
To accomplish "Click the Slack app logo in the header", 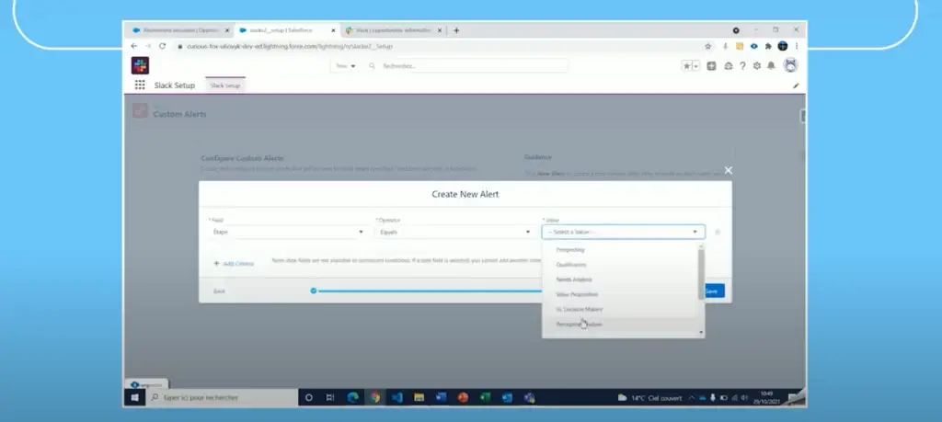I will [140, 65].
